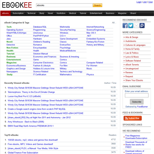Image resolution: width=154 pixels, height=154 pixels.
Task: Click the gray email Subscribe button
Action: pos(136,102)
